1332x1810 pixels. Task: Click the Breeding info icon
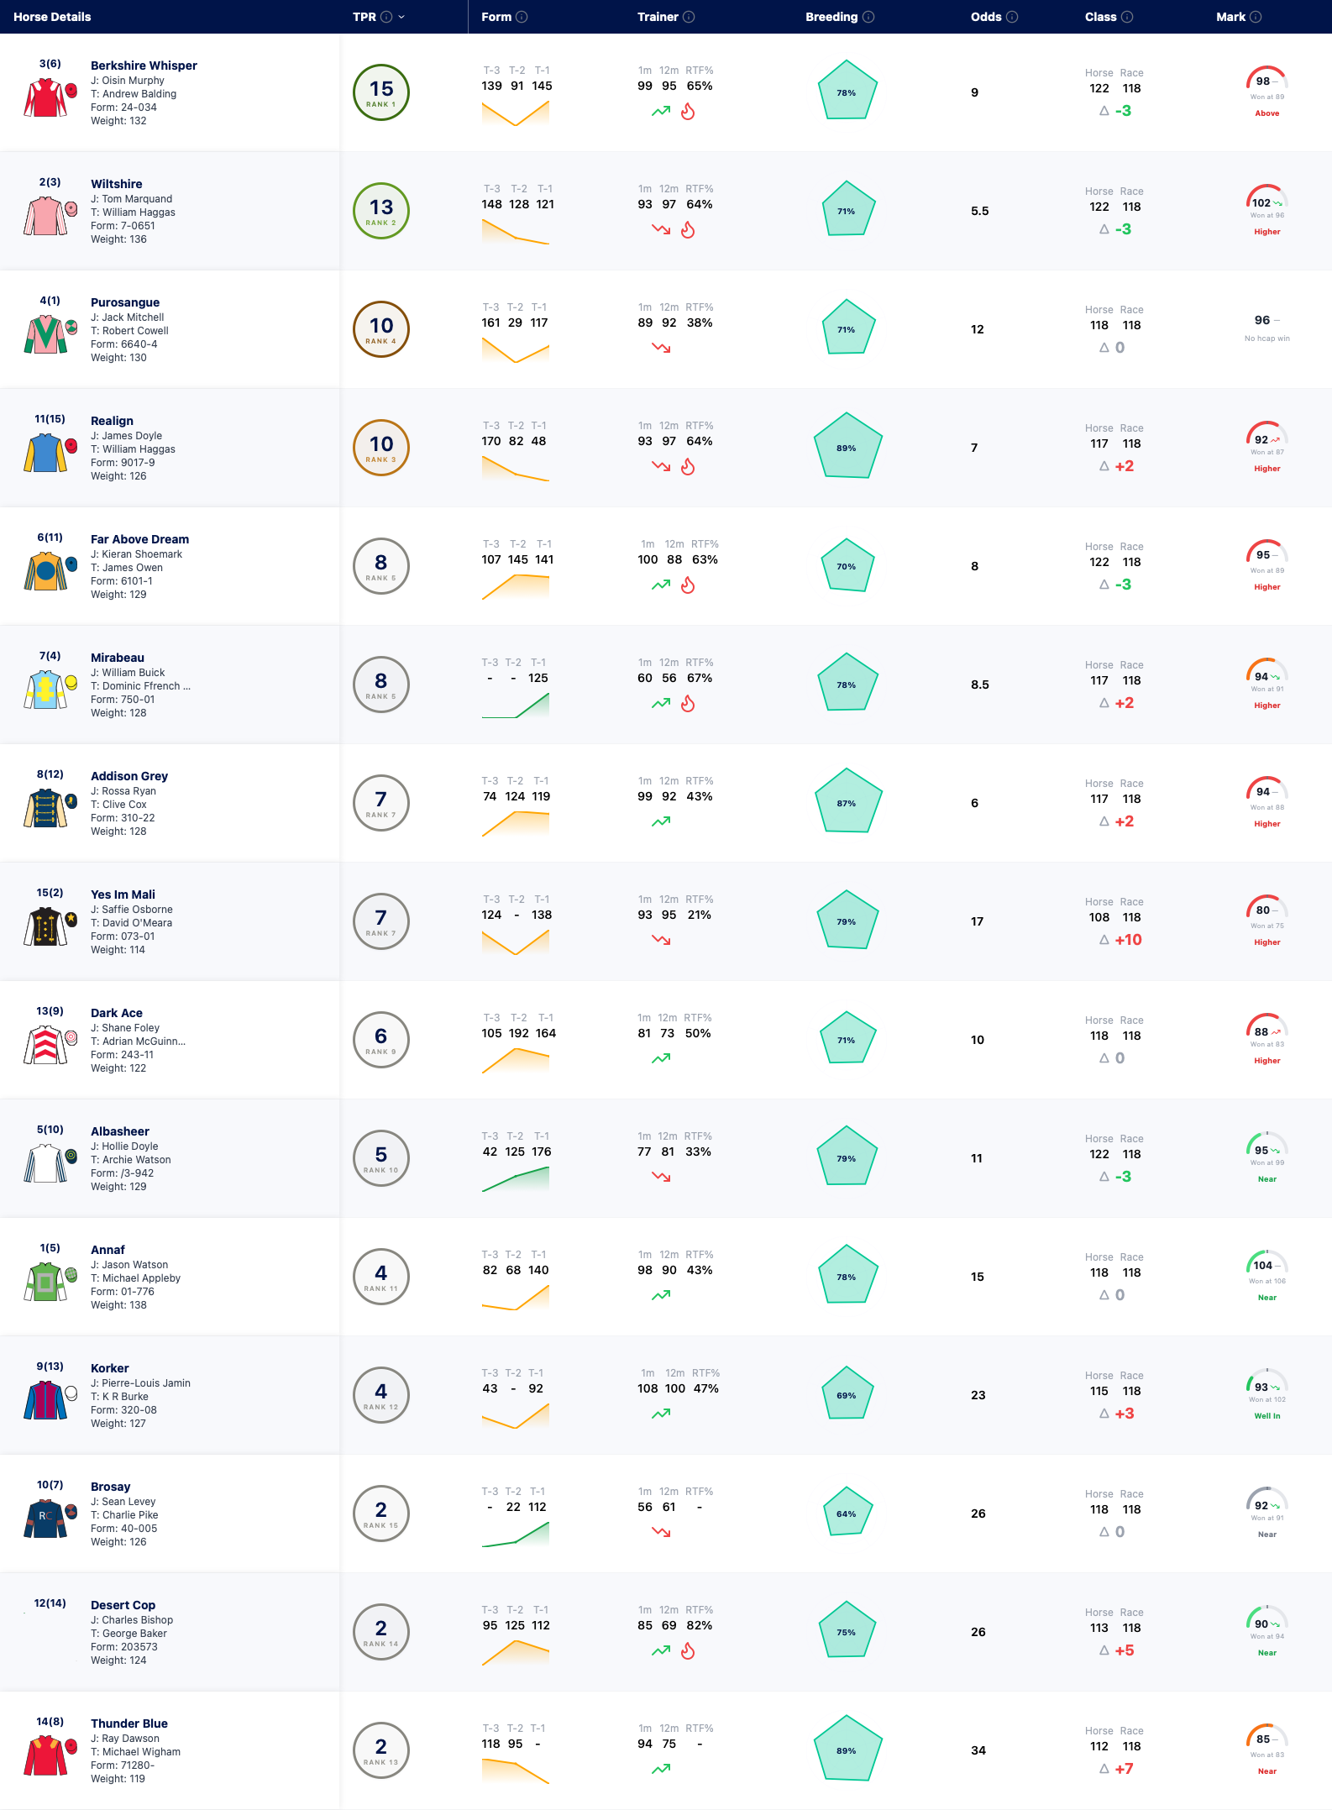coord(868,17)
